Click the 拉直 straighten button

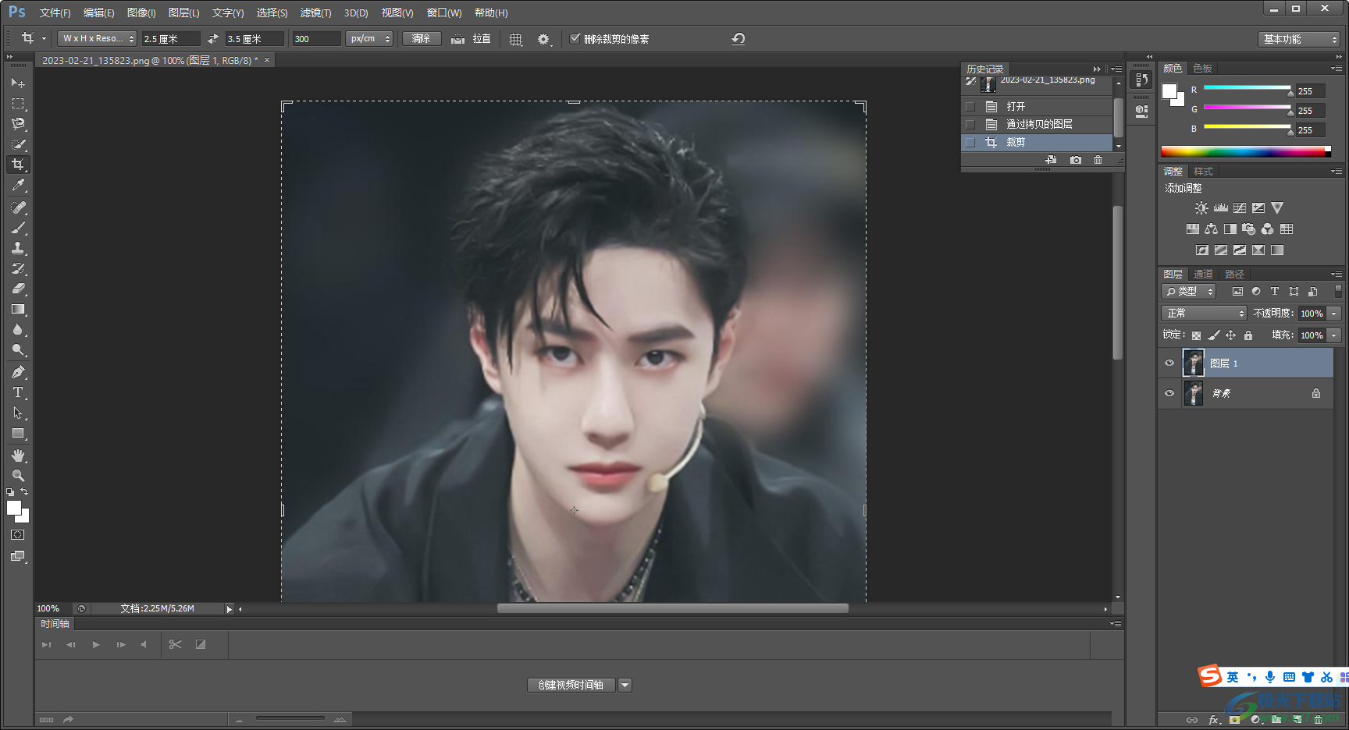[471, 38]
